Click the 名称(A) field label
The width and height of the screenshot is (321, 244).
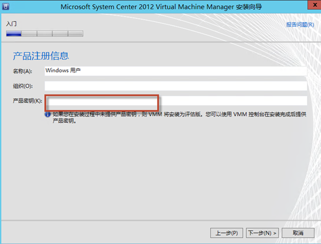[23, 71]
